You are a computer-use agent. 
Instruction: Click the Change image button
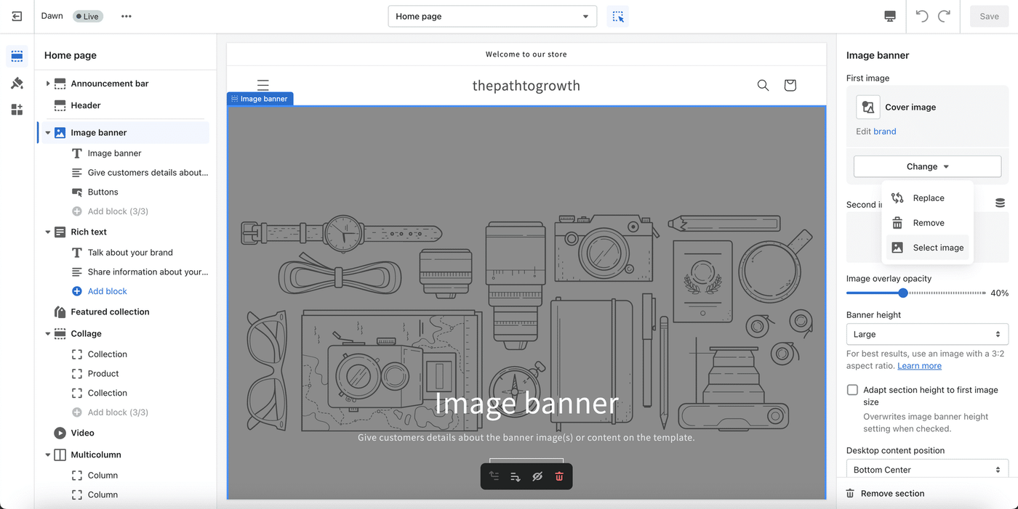(927, 166)
